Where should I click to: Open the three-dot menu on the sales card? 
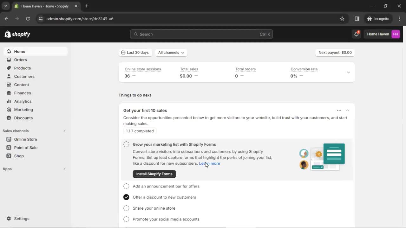(339, 111)
